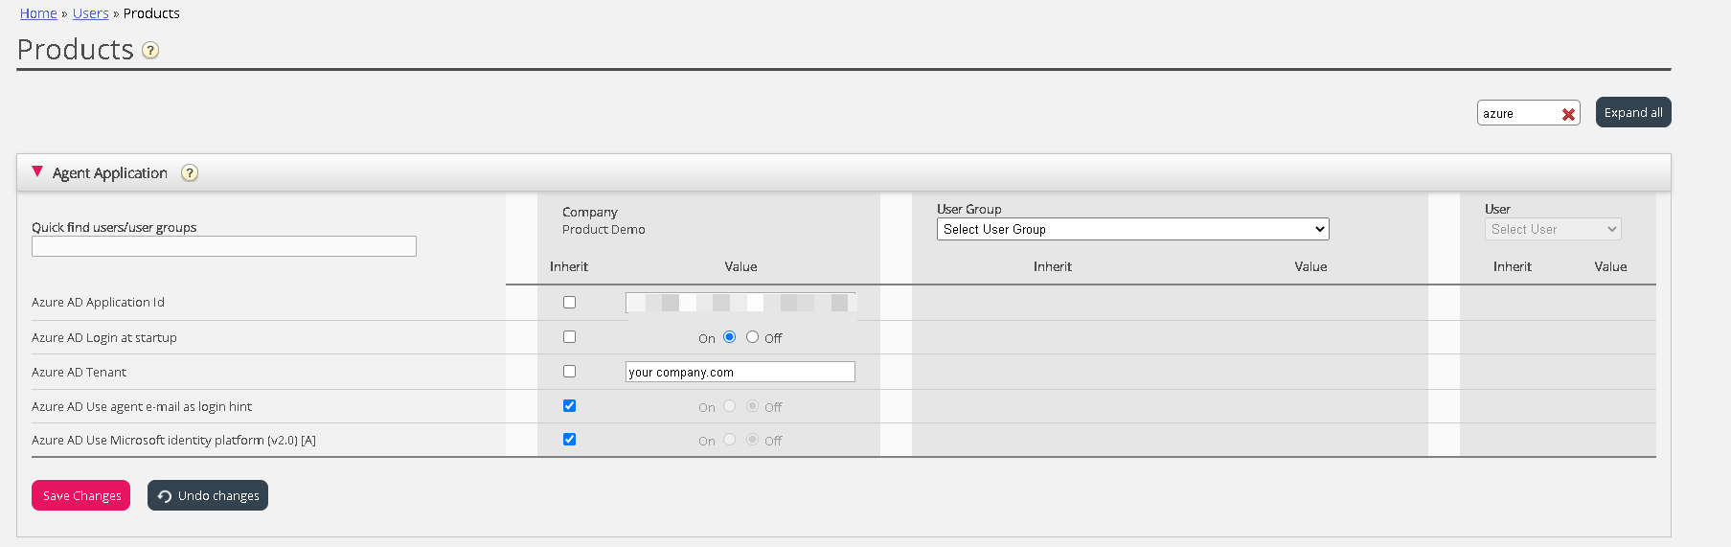Uncheck Inherit for Microsoft identity platform (v2.0)

[570, 440]
